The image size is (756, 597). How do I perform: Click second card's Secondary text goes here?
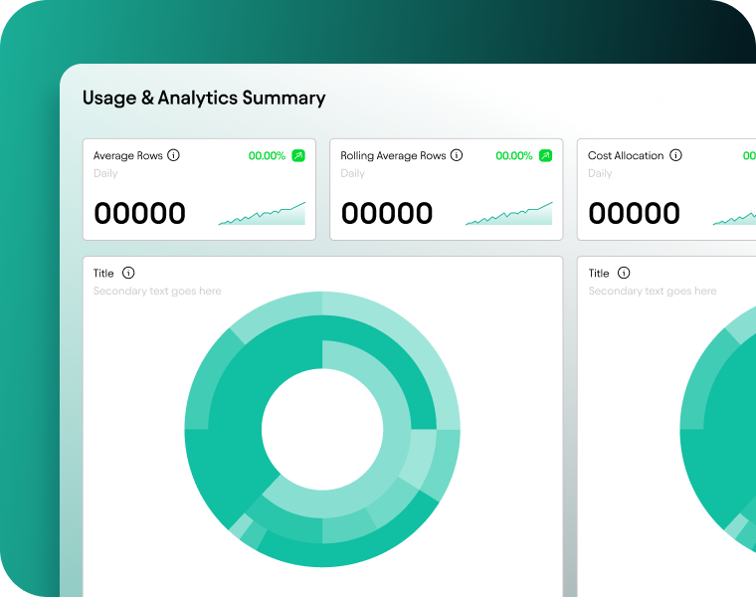pyautogui.click(x=653, y=291)
